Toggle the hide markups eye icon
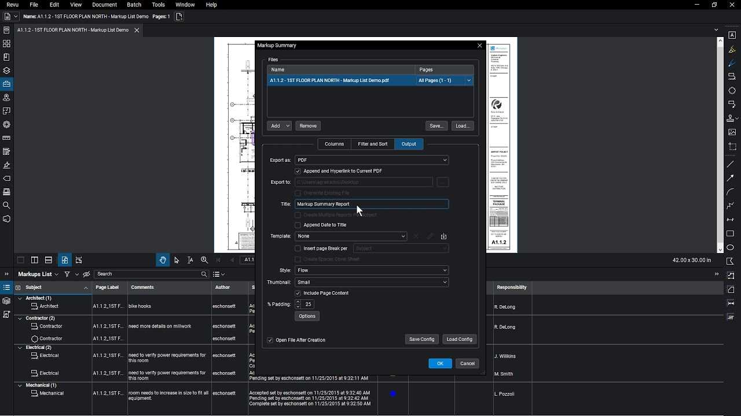This screenshot has width=741, height=416. 86,274
